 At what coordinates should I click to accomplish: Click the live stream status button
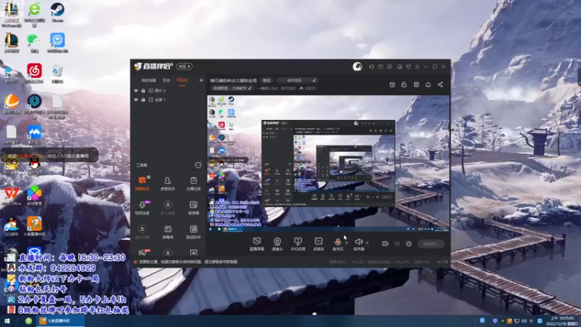click(431, 243)
